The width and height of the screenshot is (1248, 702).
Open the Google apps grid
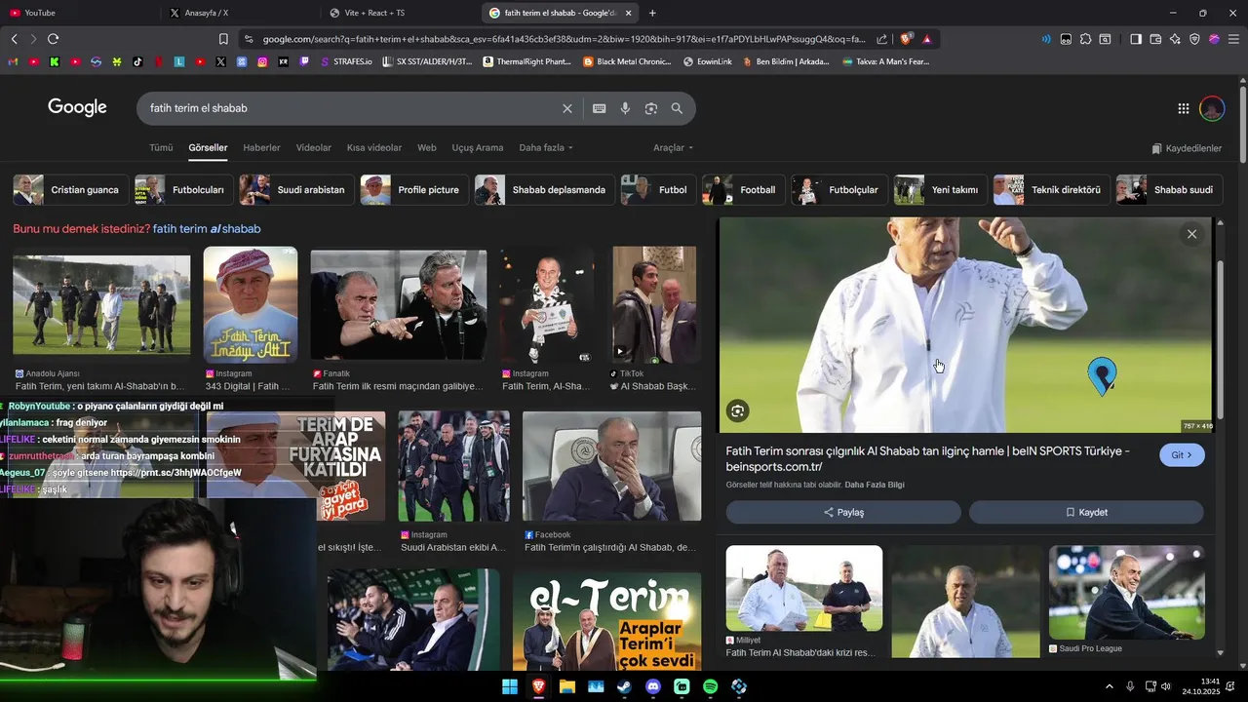1183,108
